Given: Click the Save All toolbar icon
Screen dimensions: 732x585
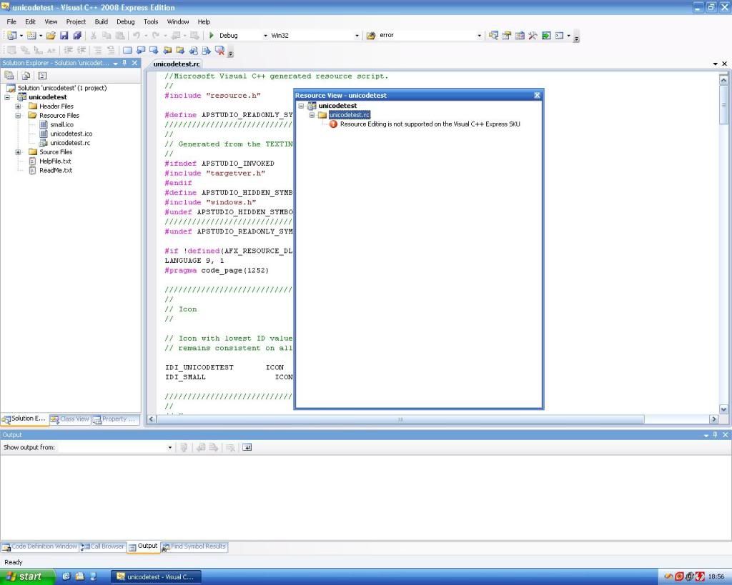Looking at the screenshot, I should click(x=77, y=36).
